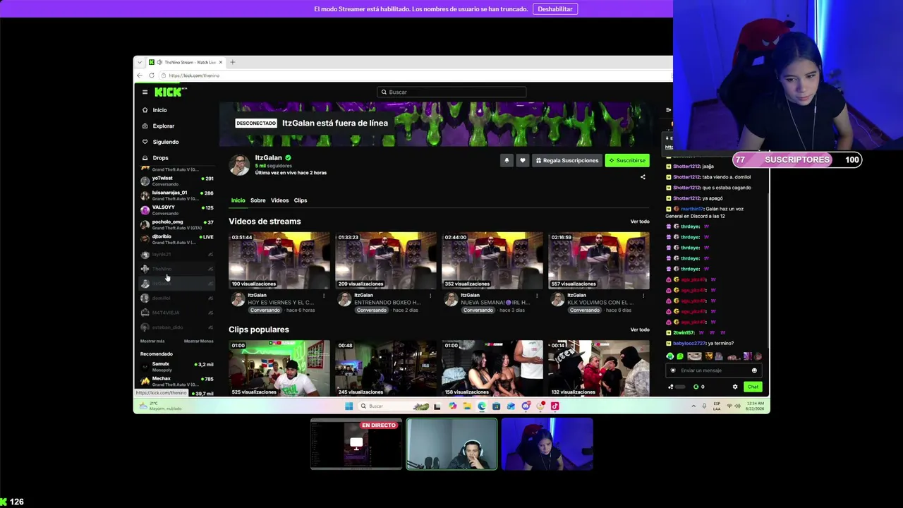Open luisanarojas_01 channel in sidebar

pos(176,195)
